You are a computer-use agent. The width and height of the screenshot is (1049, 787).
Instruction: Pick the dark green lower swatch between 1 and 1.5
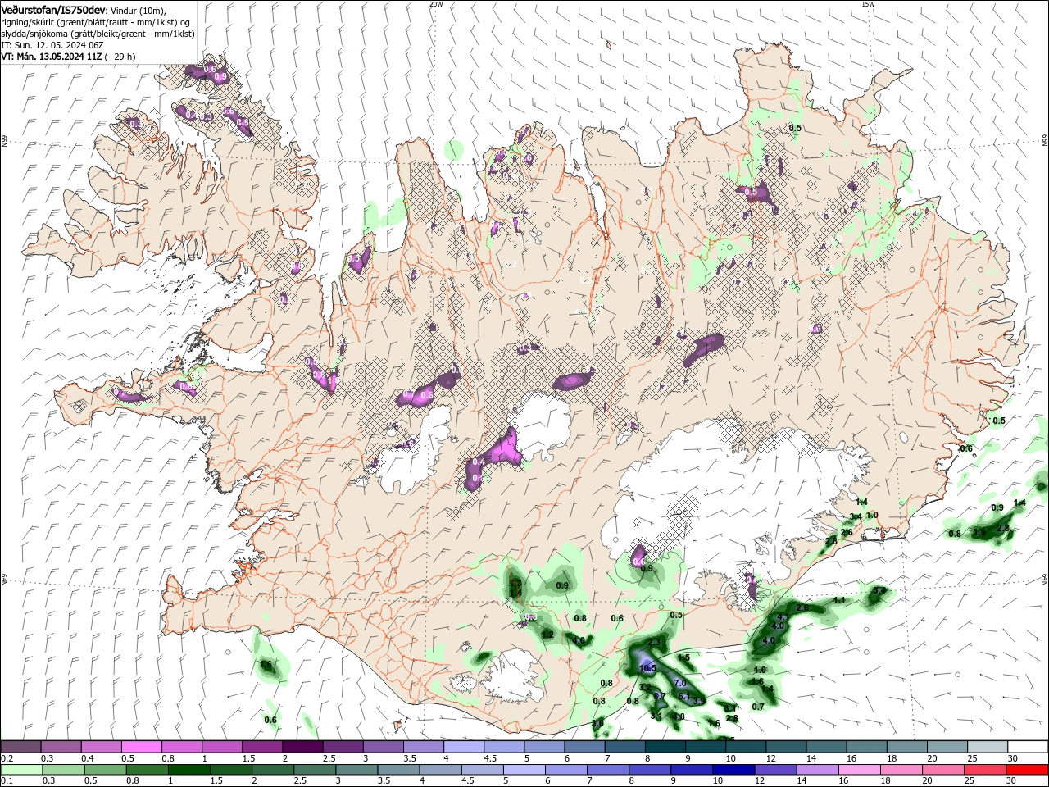188,770
